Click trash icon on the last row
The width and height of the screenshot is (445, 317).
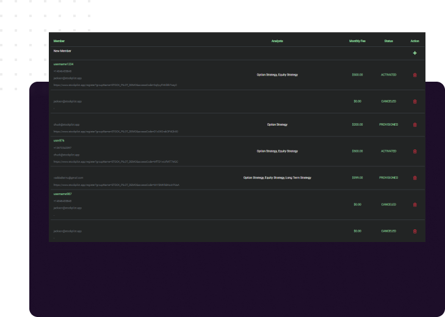pos(415,231)
